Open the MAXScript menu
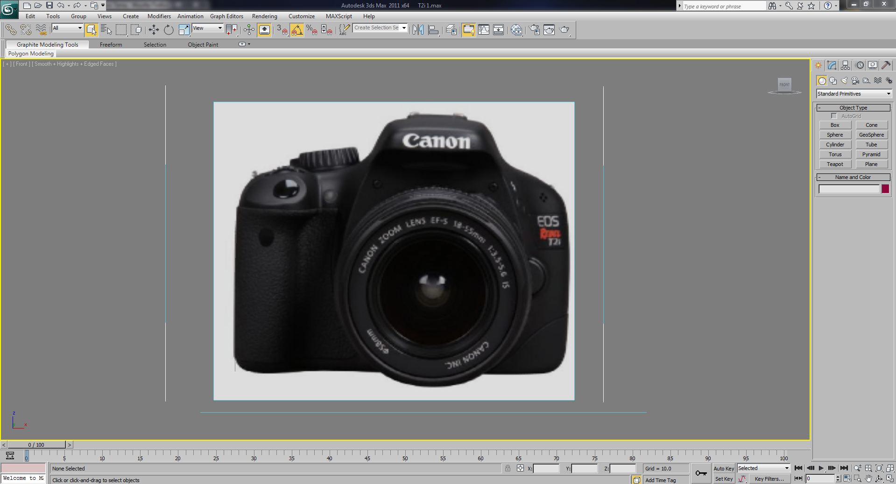Screen dimensions: 896x484 [339, 16]
